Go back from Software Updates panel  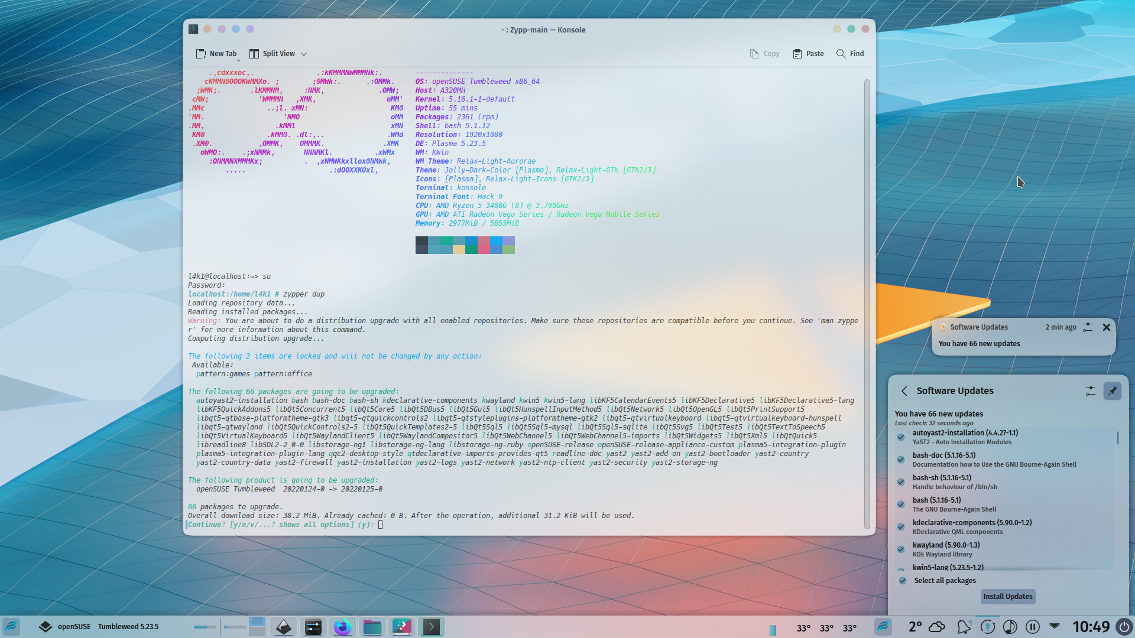[904, 391]
